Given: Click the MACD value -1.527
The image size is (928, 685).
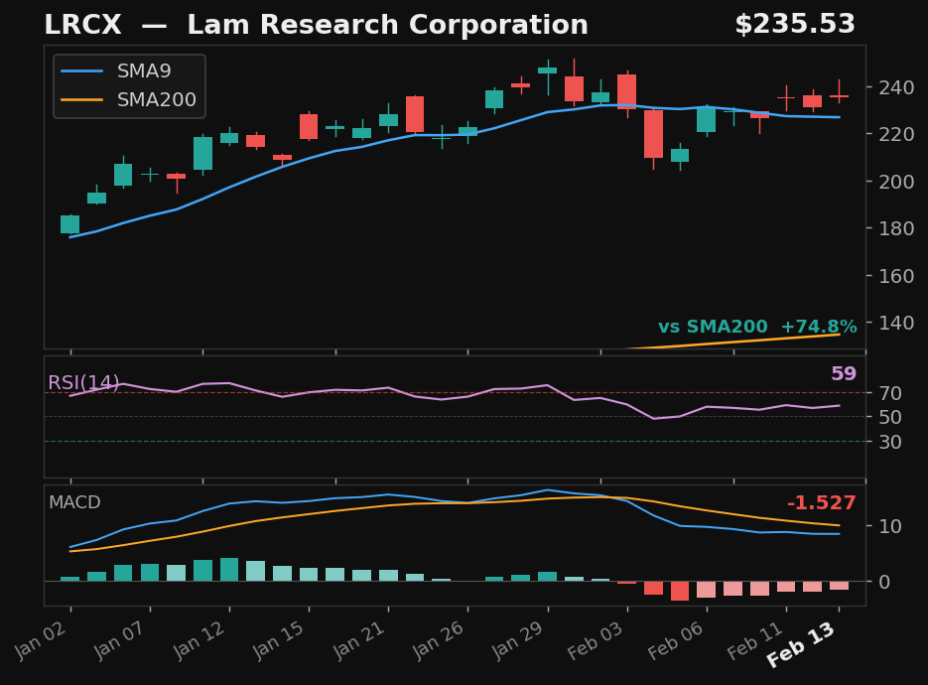Looking at the screenshot, I should [x=822, y=502].
